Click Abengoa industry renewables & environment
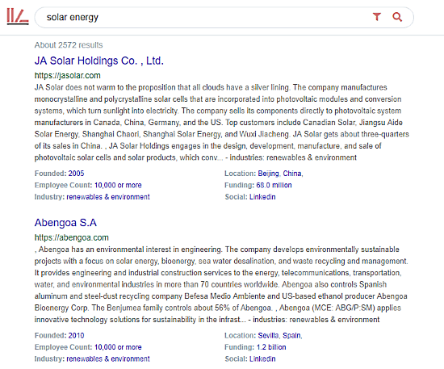 point(108,359)
